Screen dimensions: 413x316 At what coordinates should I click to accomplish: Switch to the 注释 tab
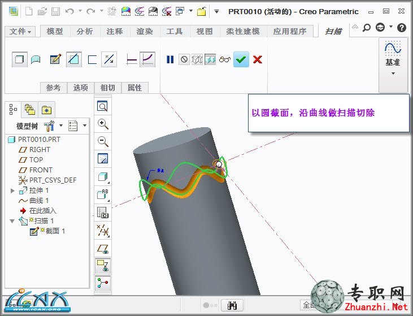click(x=115, y=31)
